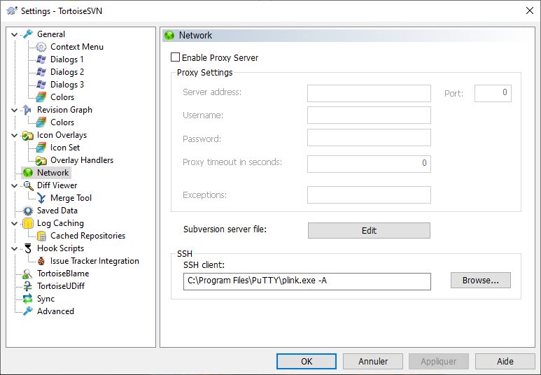
Task: Click the Icon Set icon
Action: tap(41, 148)
